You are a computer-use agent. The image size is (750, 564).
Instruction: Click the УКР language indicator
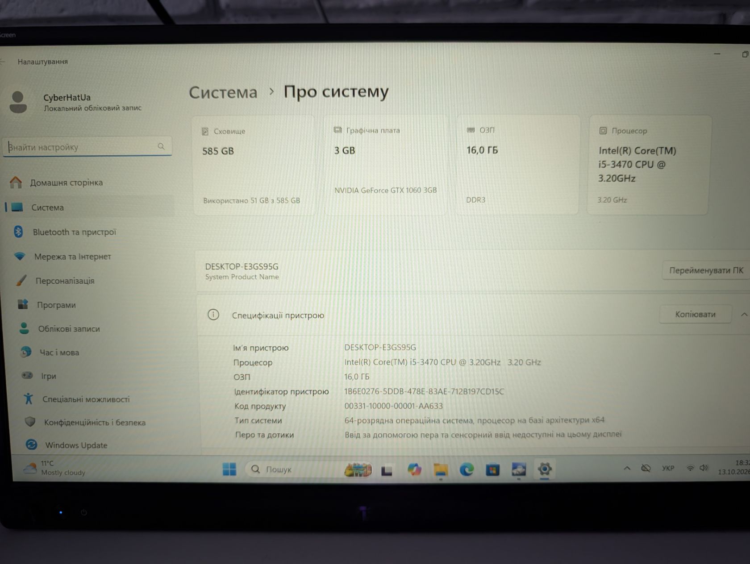click(x=668, y=468)
